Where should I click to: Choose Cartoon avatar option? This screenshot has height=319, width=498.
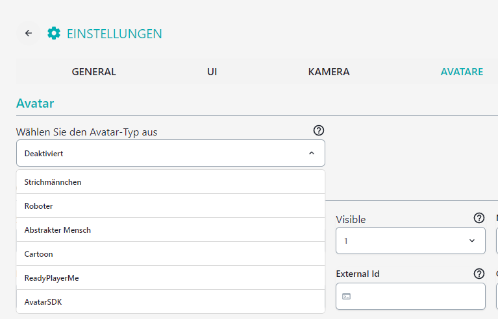pyautogui.click(x=171, y=254)
